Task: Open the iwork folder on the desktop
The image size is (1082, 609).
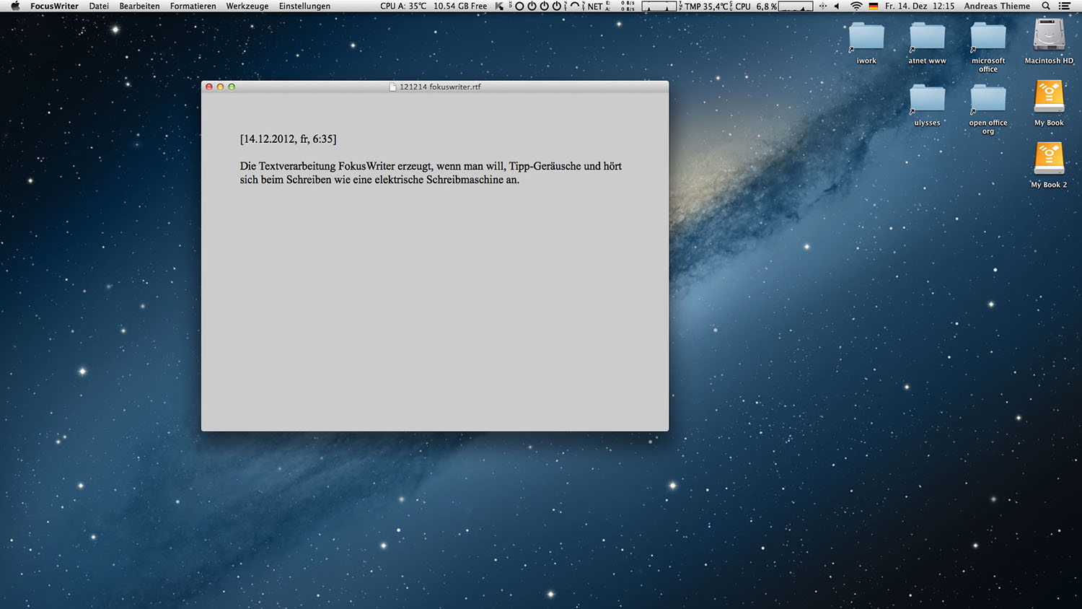Action: point(866,38)
